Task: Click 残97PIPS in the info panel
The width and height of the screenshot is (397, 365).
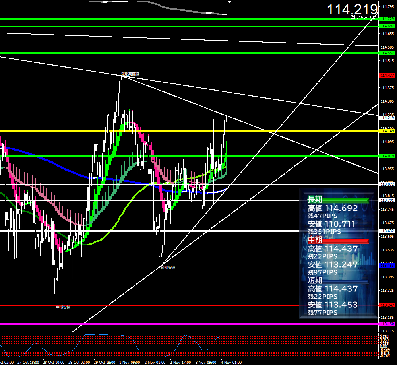Action: [x=323, y=272]
